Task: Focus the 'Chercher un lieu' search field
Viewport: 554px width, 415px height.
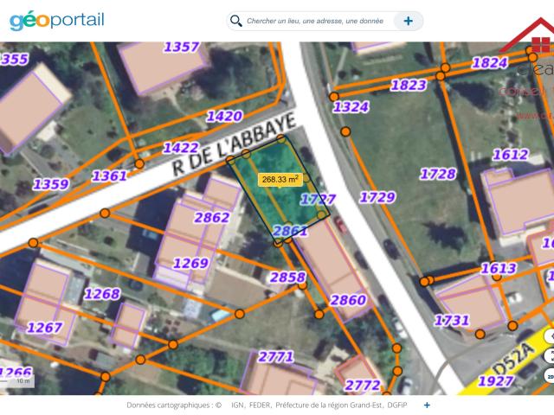Action: pos(315,21)
